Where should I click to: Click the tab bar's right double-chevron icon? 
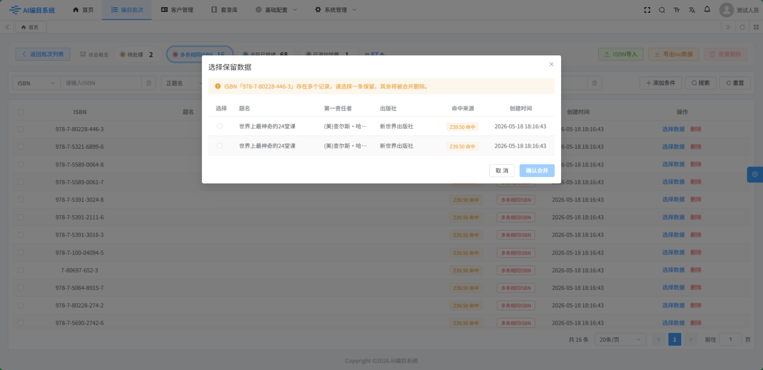point(728,27)
